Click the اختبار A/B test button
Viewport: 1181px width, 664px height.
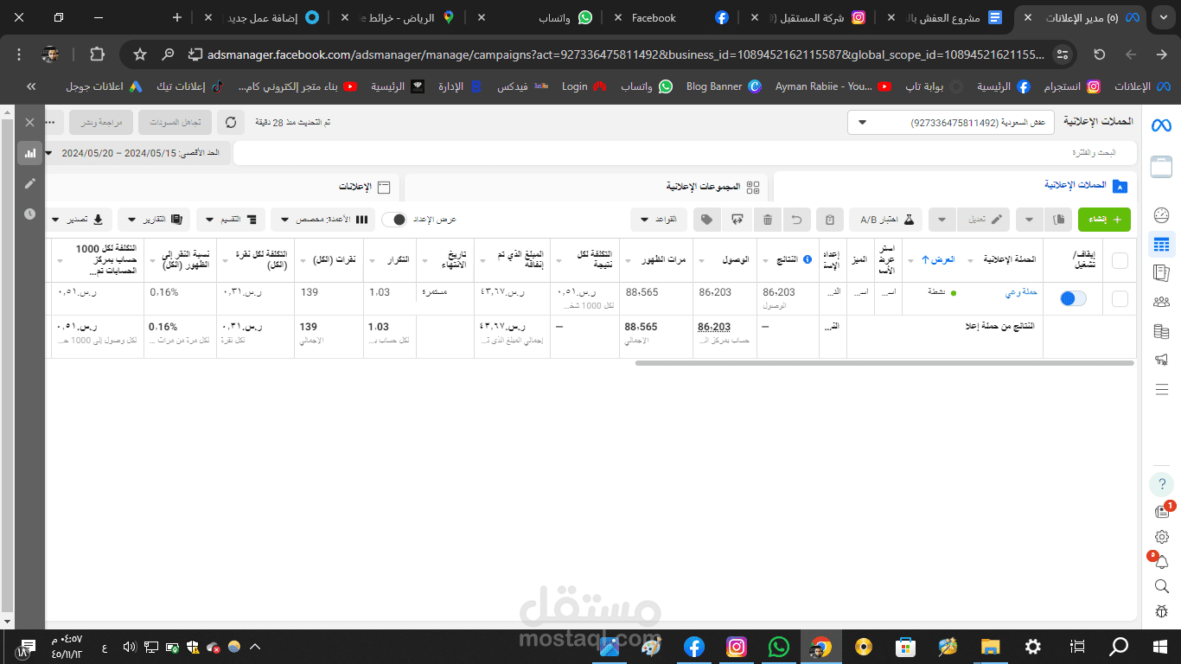point(885,220)
